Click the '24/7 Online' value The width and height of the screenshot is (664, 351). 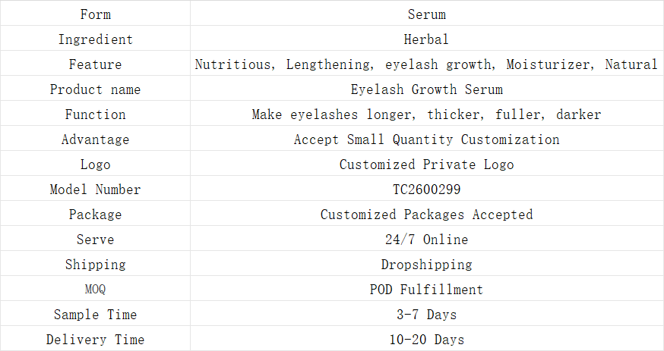(426, 240)
